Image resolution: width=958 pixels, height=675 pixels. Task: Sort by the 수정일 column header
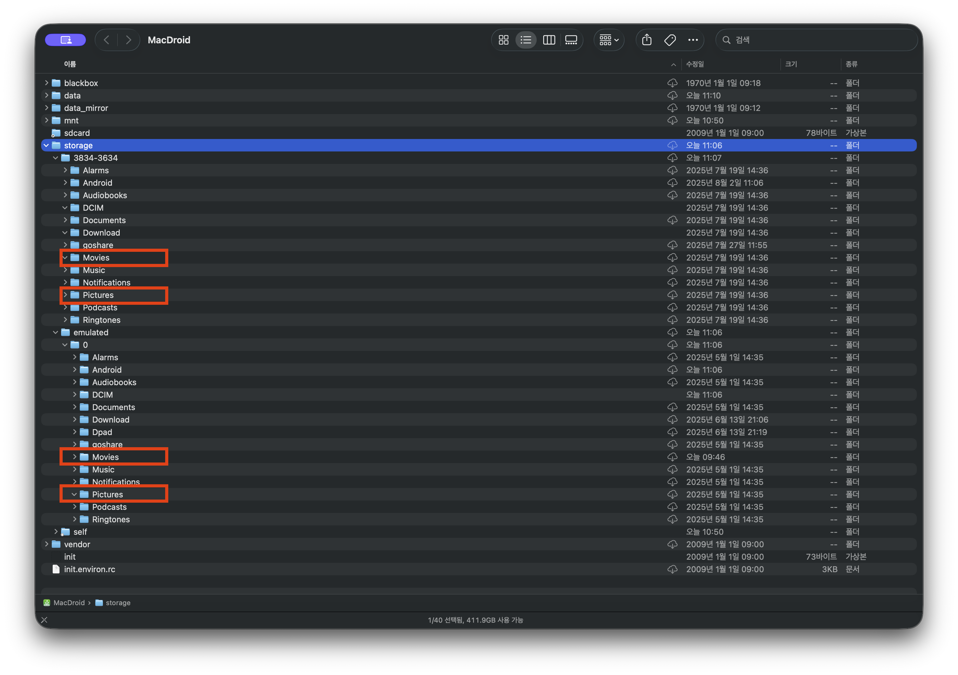tap(695, 64)
